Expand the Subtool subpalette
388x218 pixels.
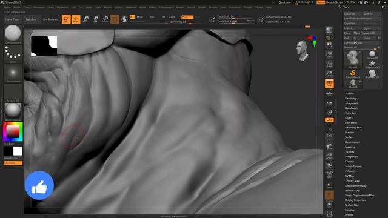349,94
